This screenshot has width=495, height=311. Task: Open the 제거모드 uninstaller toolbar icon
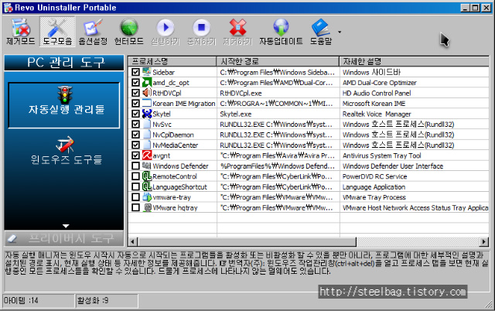[21, 32]
